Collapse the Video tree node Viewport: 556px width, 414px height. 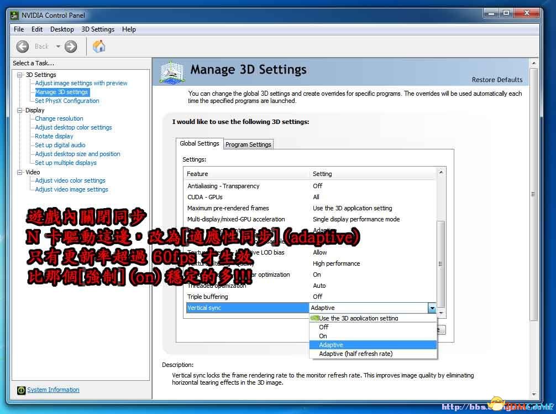(x=20, y=172)
